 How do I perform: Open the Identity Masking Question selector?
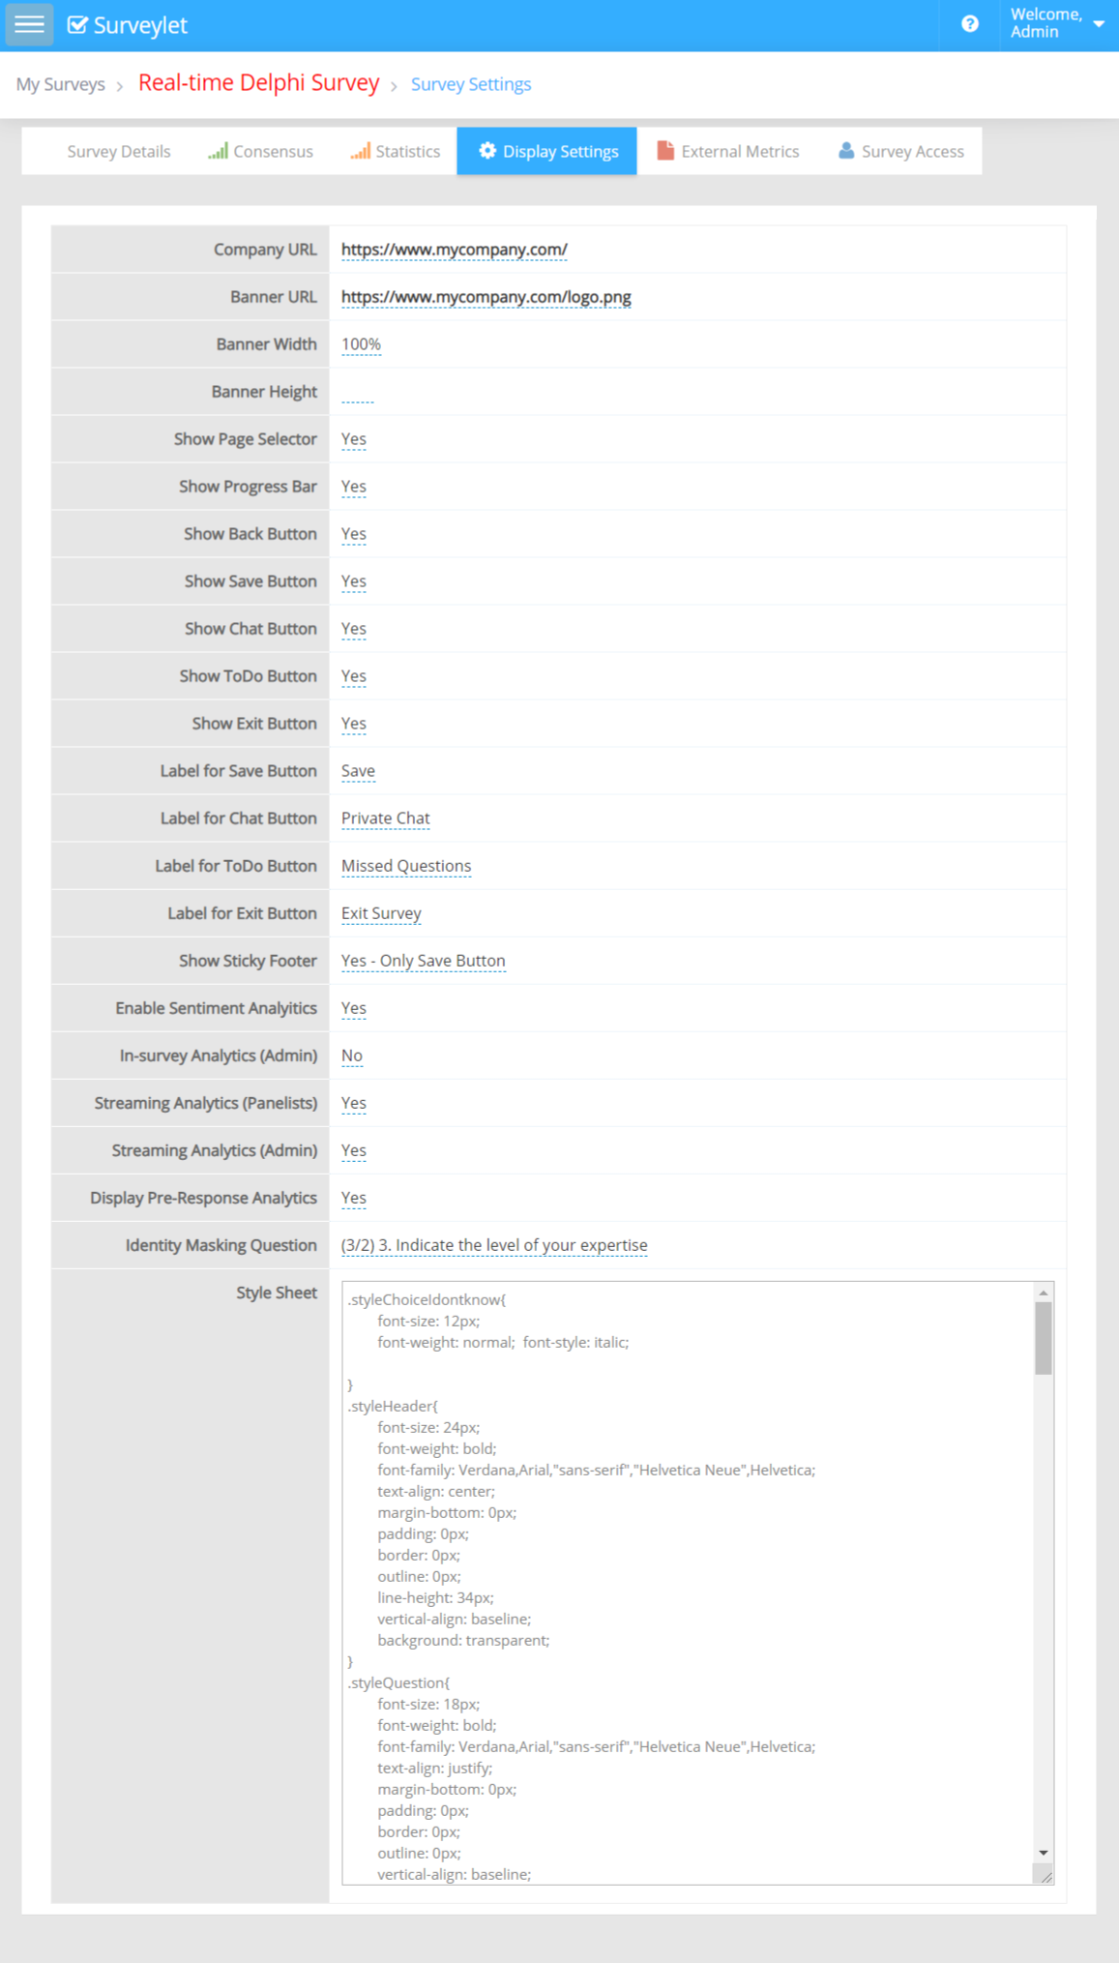tap(494, 1245)
